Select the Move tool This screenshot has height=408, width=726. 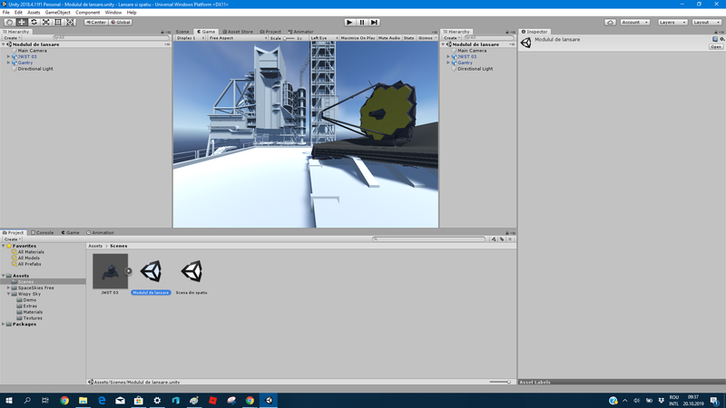tap(22, 22)
